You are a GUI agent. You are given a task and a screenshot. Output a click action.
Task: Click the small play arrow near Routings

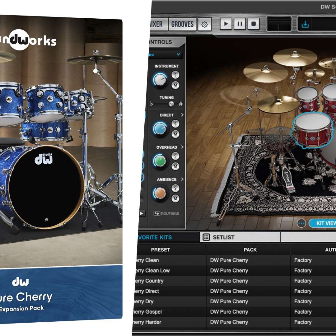[142, 213]
